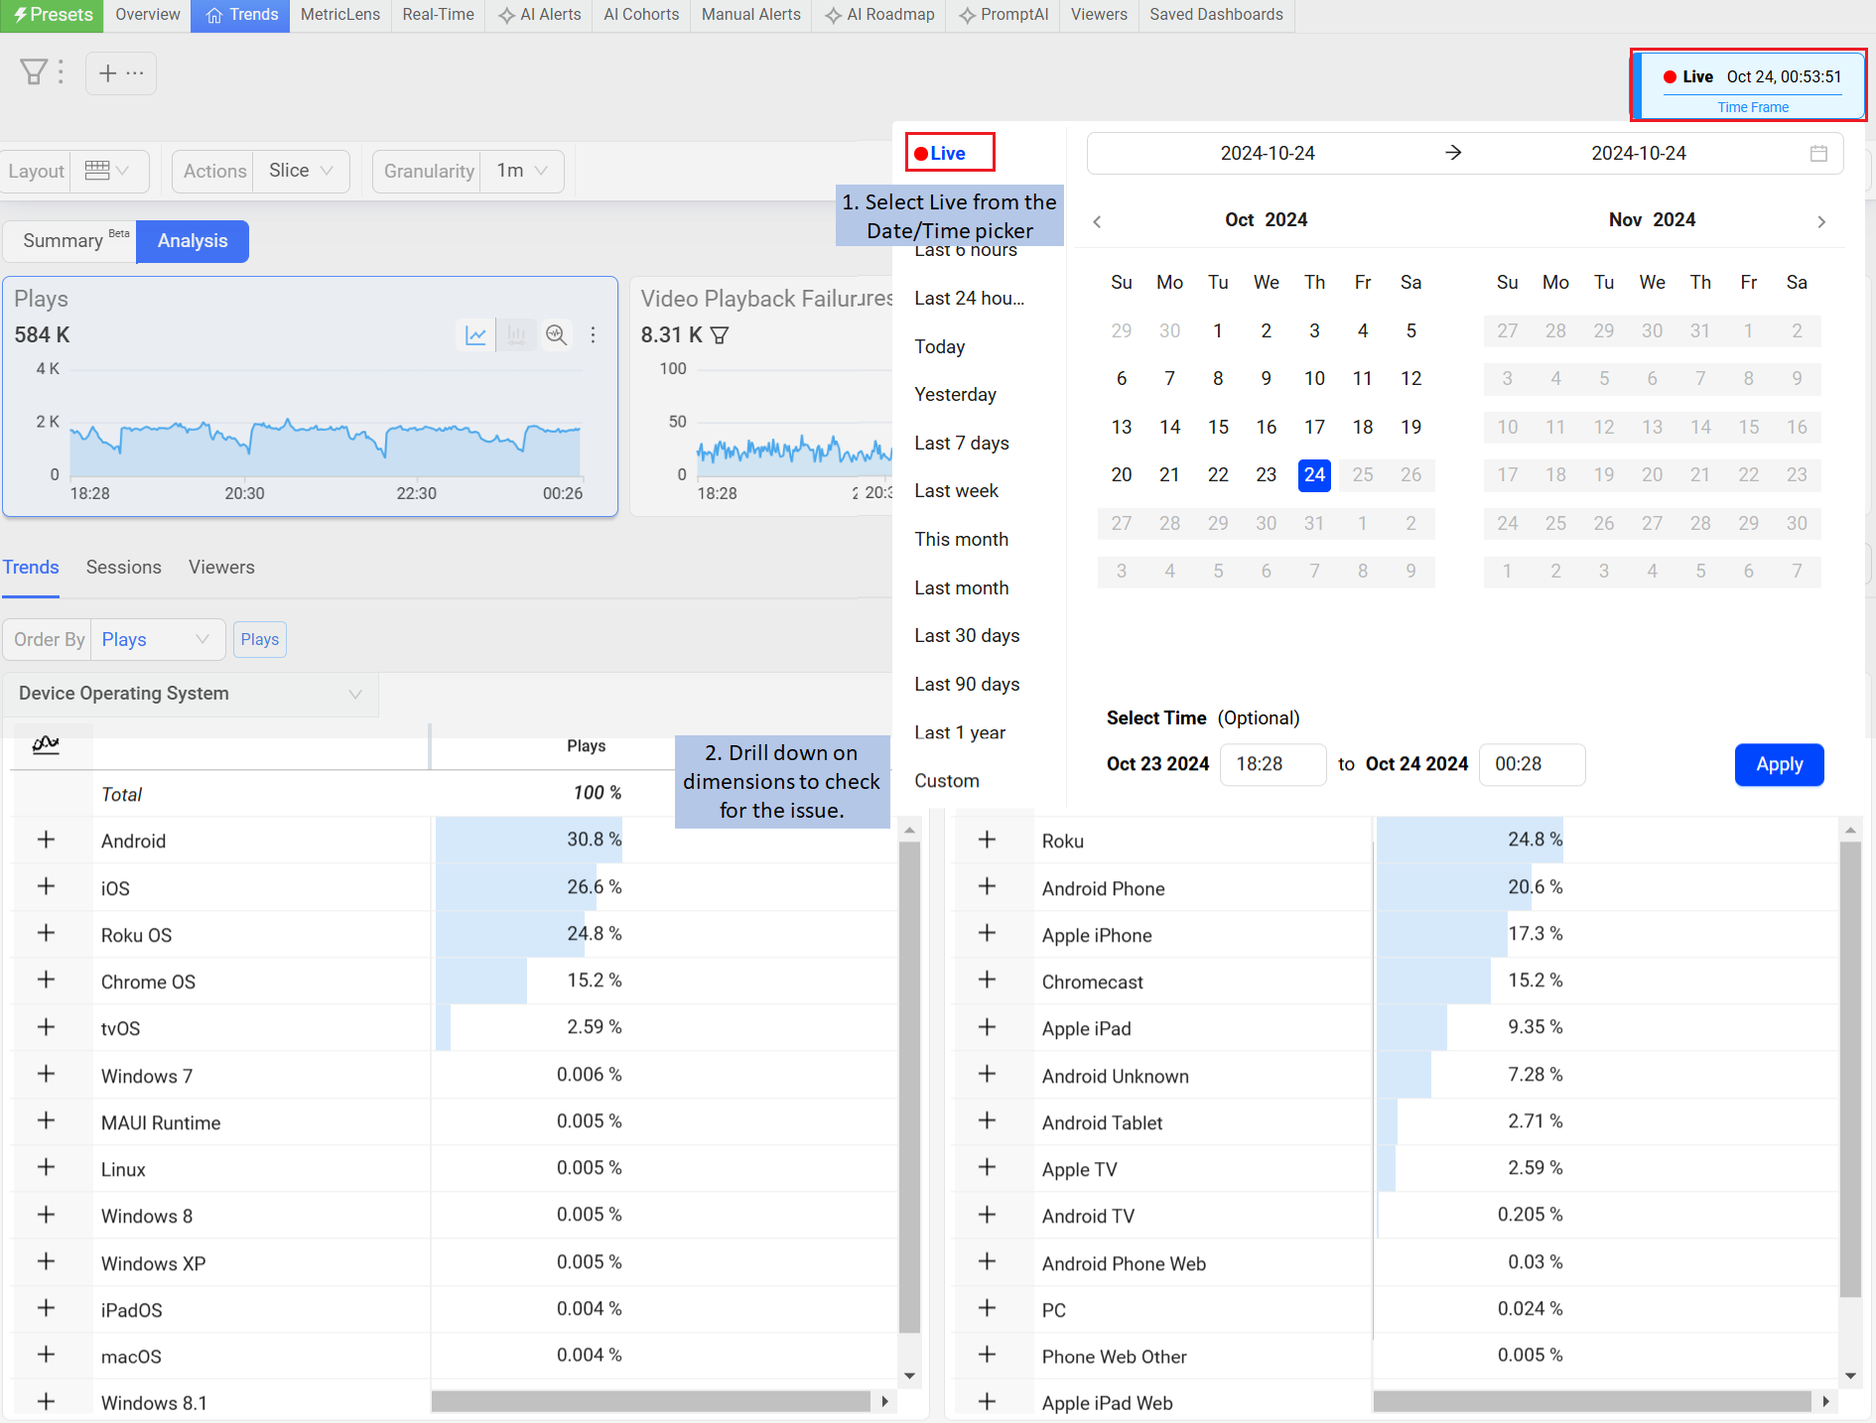Select October 24 in calendar
1876x1423 pixels.
click(1314, 474)
